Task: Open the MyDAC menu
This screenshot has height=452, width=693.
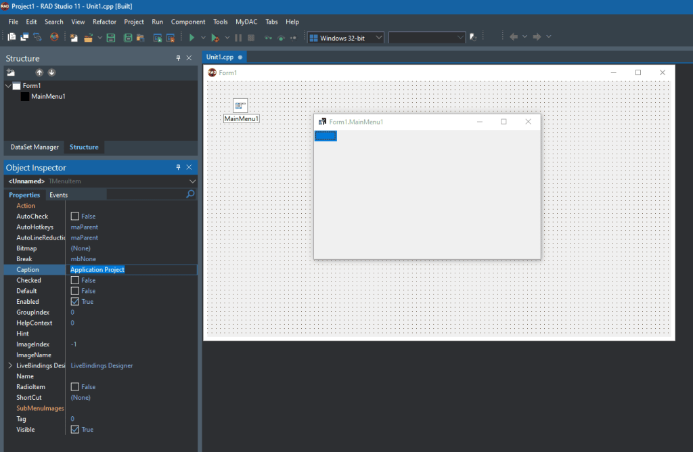Action: coord(246,22)
